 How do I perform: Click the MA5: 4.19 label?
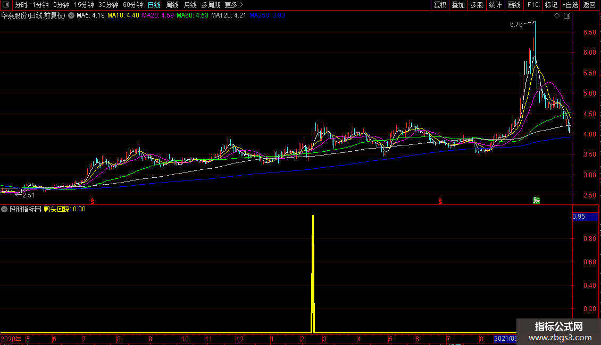90,15
